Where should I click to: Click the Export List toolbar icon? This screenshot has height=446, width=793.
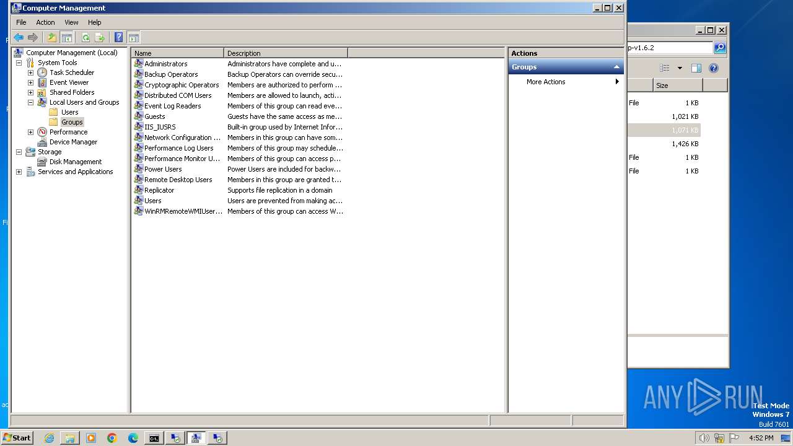coord(100,37)
